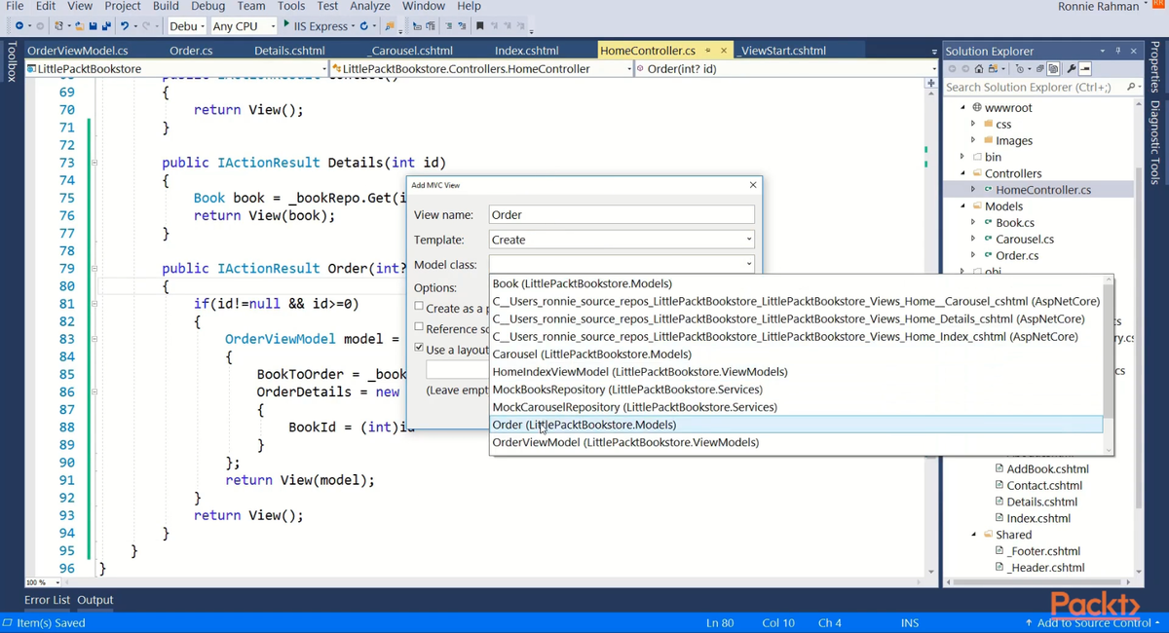Collapse the wwwroot folder node
The image size is (1169, 633).
coord(963,107)
